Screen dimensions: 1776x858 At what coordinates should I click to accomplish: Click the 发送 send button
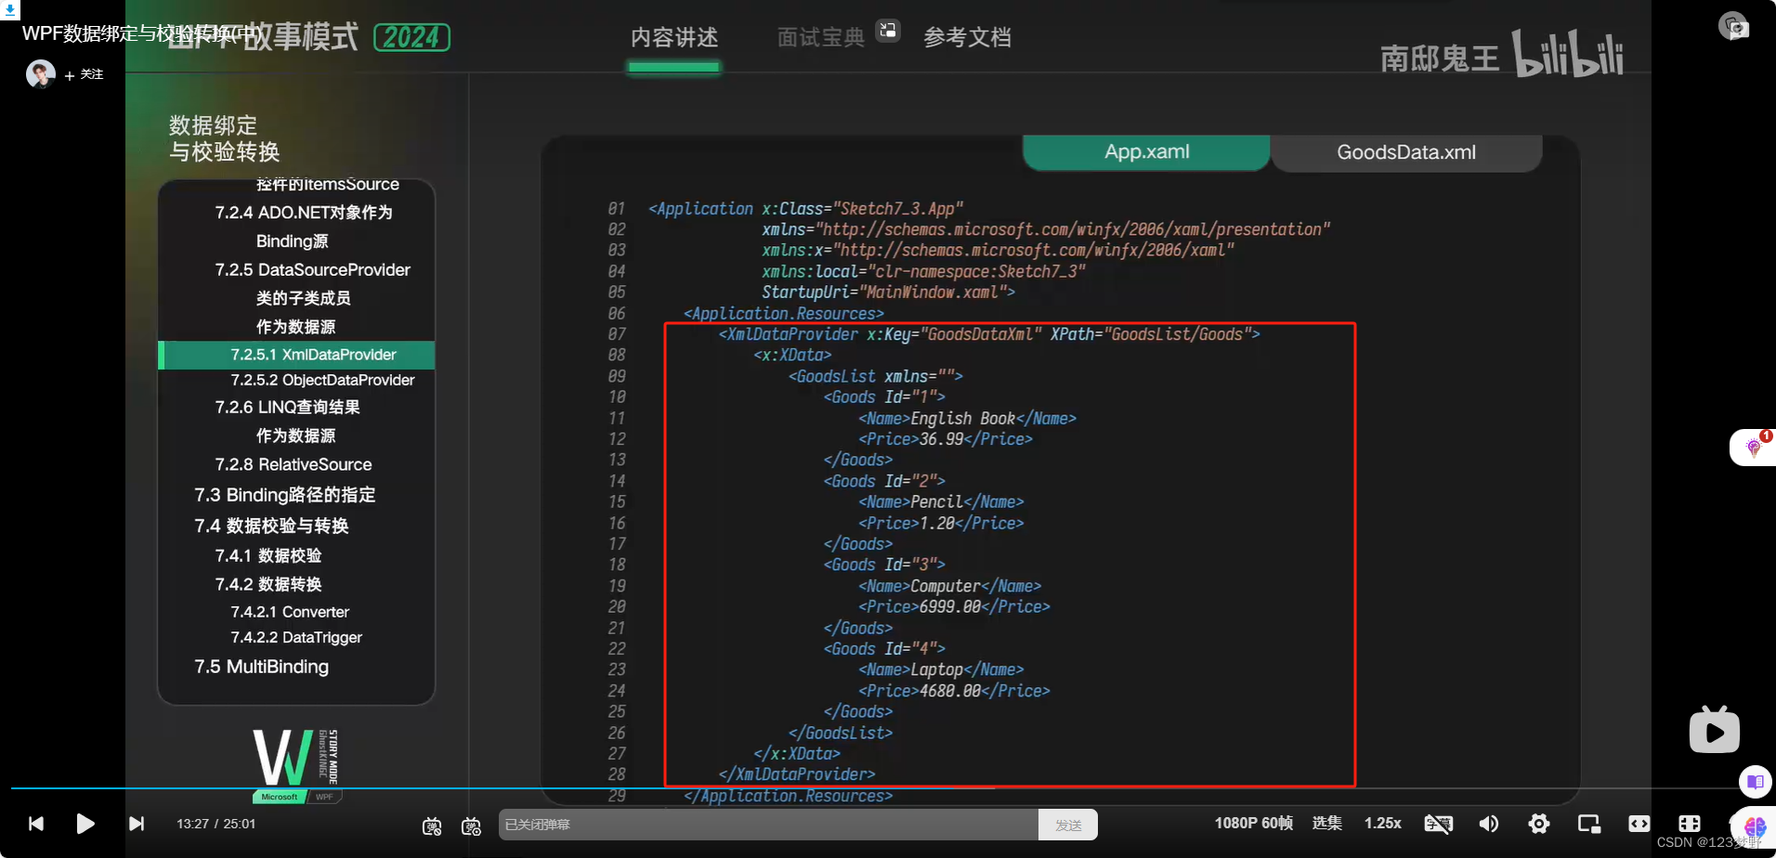coord(1068,825)
